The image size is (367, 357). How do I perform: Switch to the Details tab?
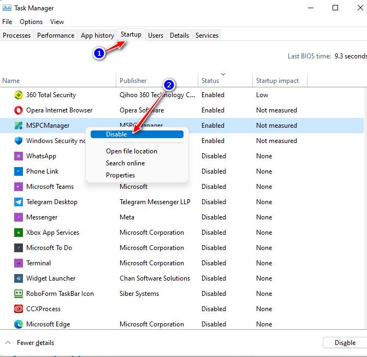[x=179, y=35]
